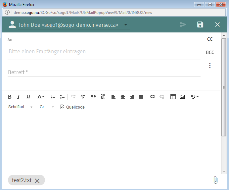Insert a hyperlink with link icon
Viewport: 229px width, 190px height.
tap(153, 97)
